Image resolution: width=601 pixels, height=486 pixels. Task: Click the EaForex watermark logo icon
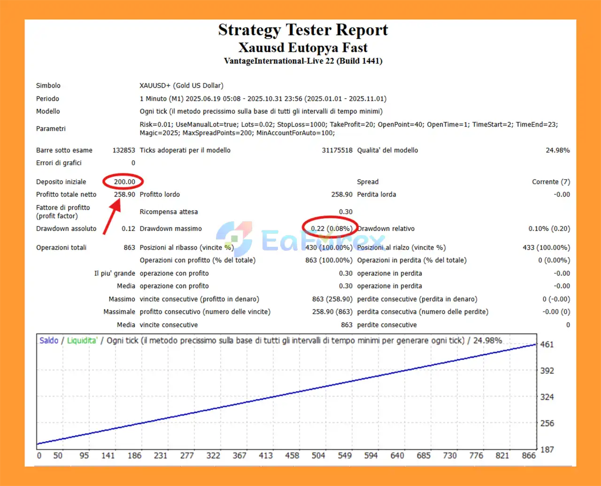[234, 239]
